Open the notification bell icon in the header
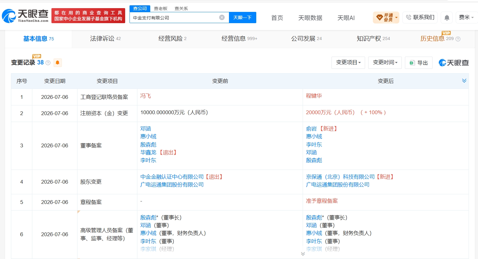The width and height of the screenshot is (478, 259). (447, 18)
